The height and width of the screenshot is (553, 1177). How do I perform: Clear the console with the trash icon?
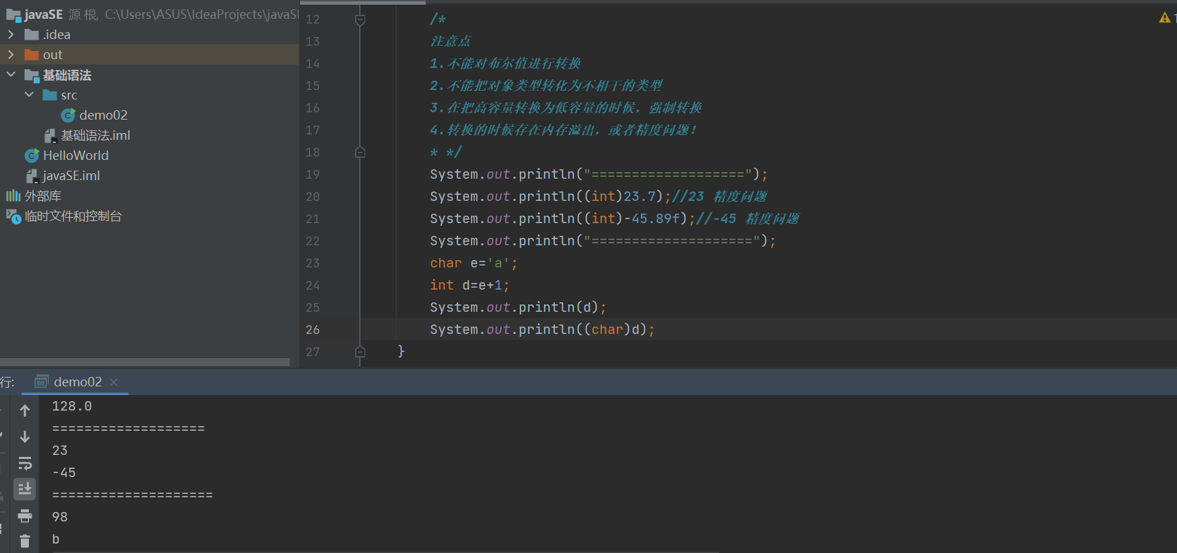25,541
